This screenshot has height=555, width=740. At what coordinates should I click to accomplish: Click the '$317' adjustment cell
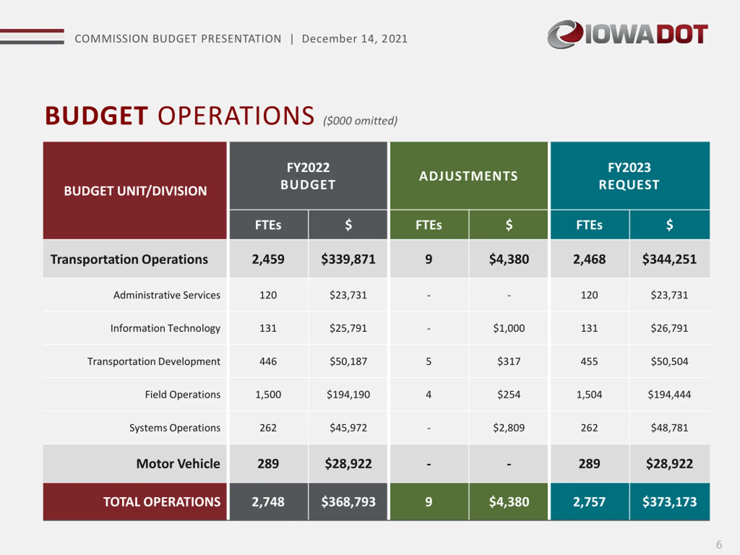508,361
